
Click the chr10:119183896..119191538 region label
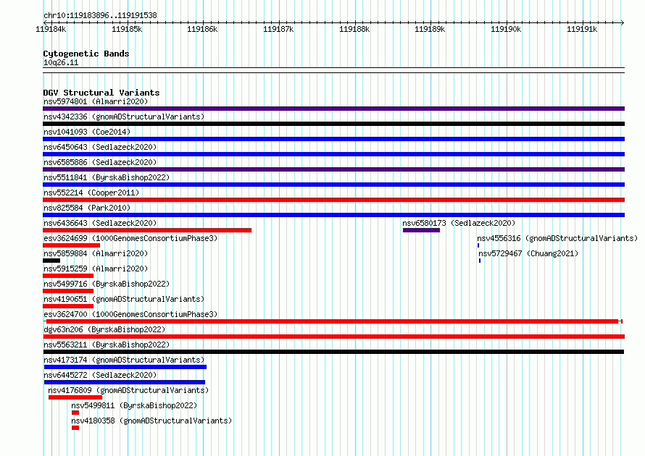coord(100,15)
